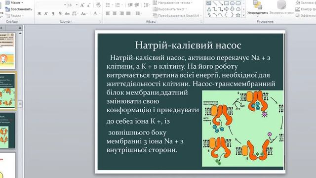Select the straight line shape
Viewport: 316px width, 178px height.
(x=215, y=3)
